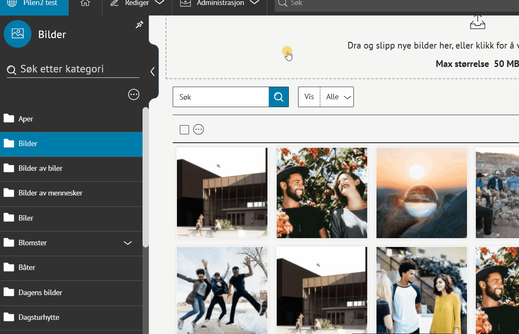Open the Dagens bilder category
Image resolution: width=519 pixels, height=334 pixels.
(41, 293)
